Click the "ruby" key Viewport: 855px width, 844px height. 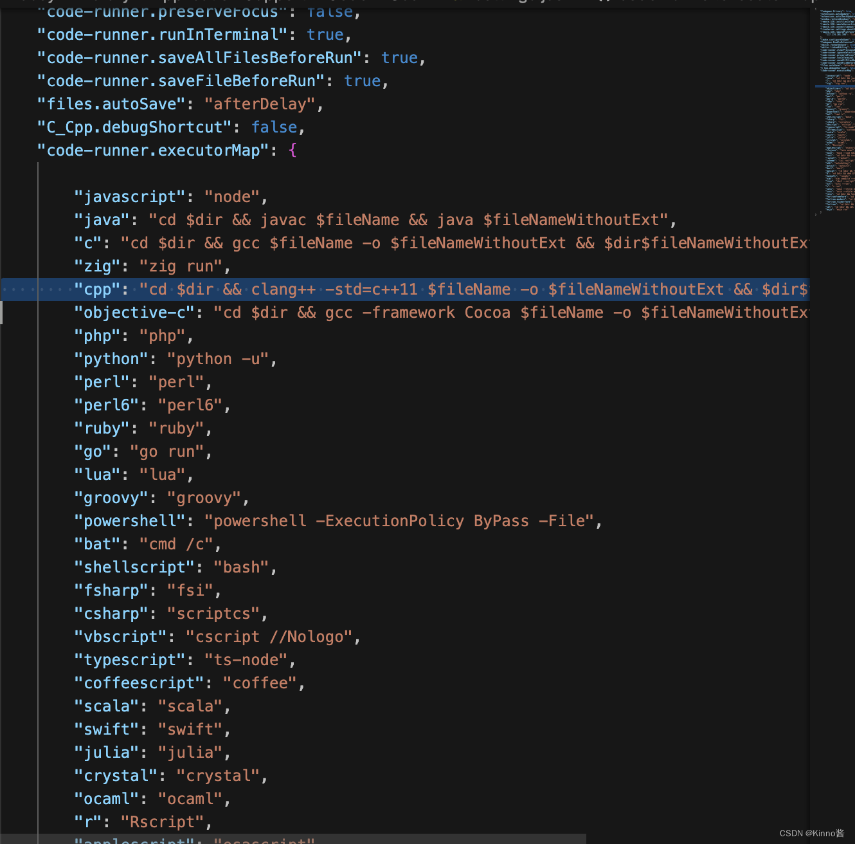[x=102, y=428]
